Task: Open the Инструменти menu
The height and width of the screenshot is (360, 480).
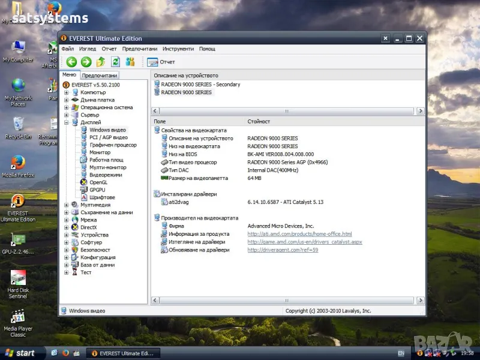Action: (178, 49)
